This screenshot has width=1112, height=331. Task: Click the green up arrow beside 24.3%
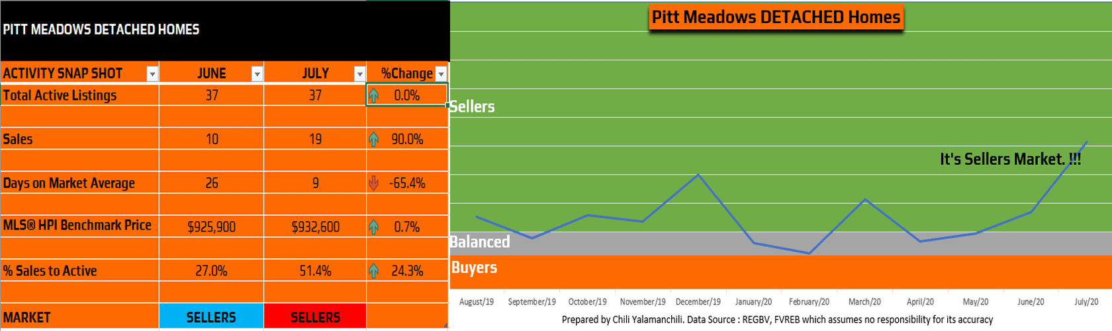[x=374, y=271]
